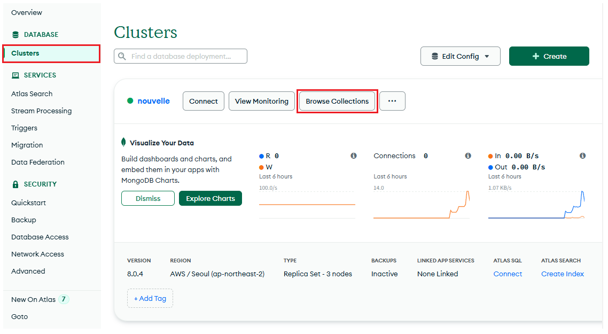Viewport: 608px width, 334px height.
Task: Click the Connect button for nouvelle
Action: [204, 101]
